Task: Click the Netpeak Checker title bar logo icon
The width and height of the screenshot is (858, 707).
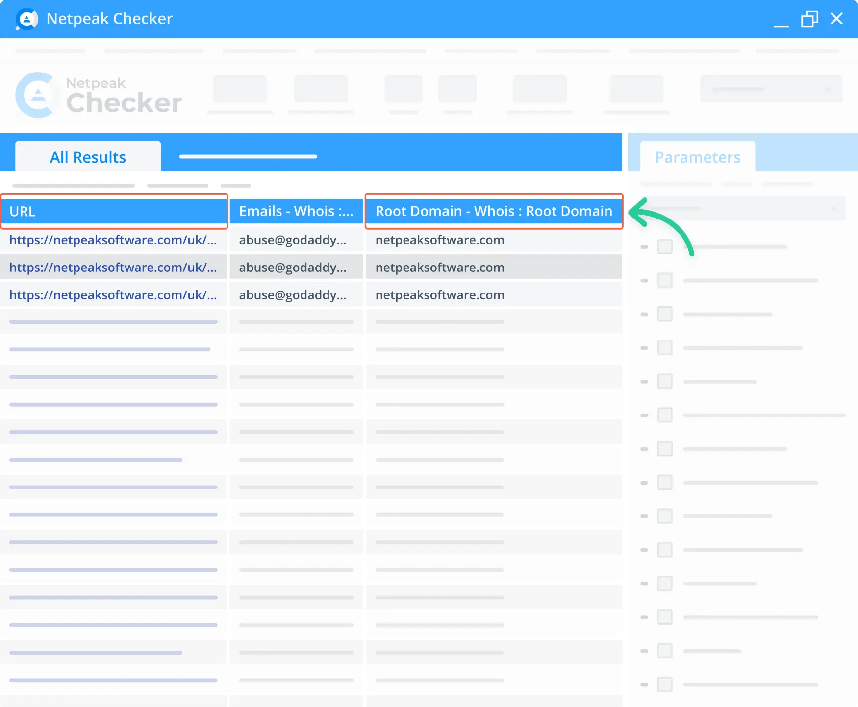Action: tap(26, 19)
